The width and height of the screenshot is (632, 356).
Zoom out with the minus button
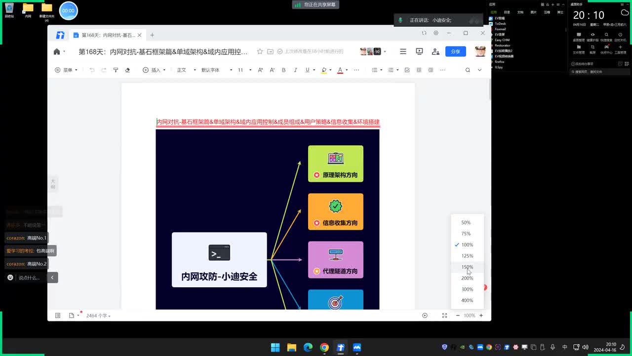click(x=458, y=315)
